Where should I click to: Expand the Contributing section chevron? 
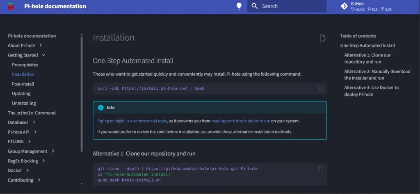tap(39, 180)
